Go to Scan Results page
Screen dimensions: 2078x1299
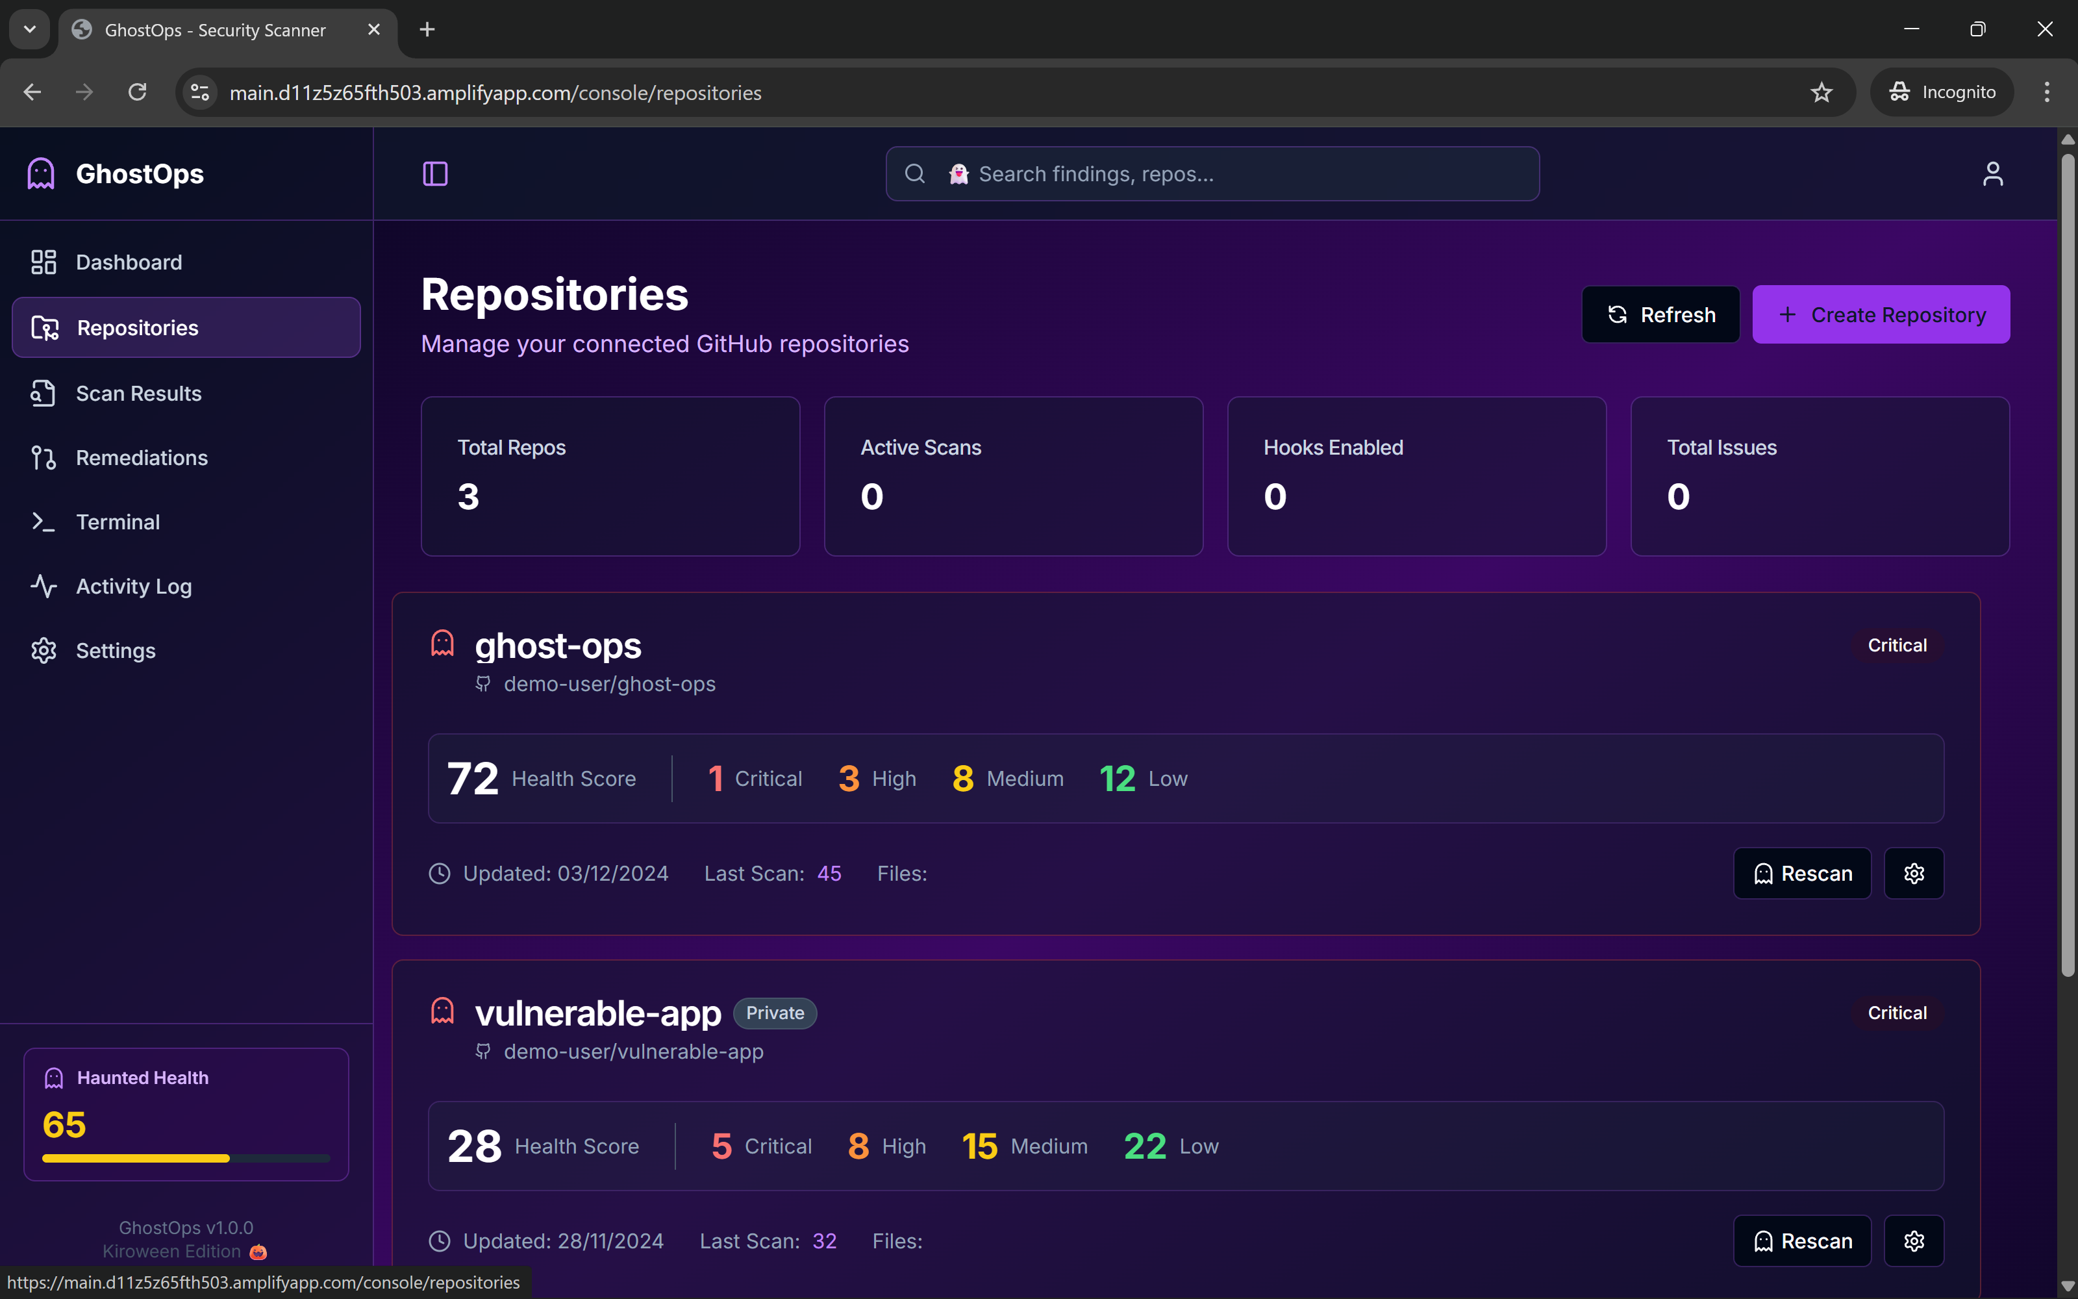point(138,394)
